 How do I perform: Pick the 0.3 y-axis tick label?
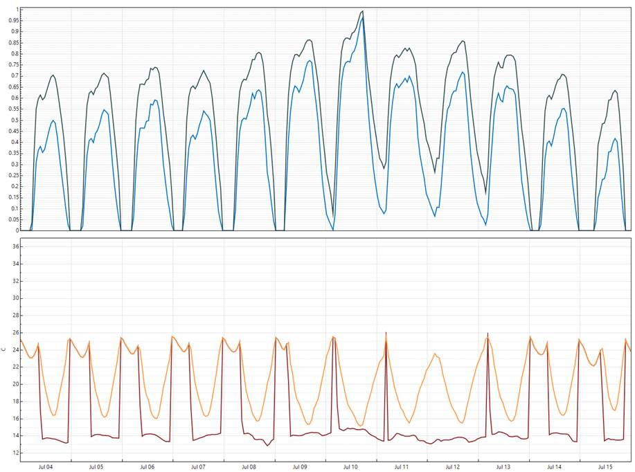tap(15, 164)
